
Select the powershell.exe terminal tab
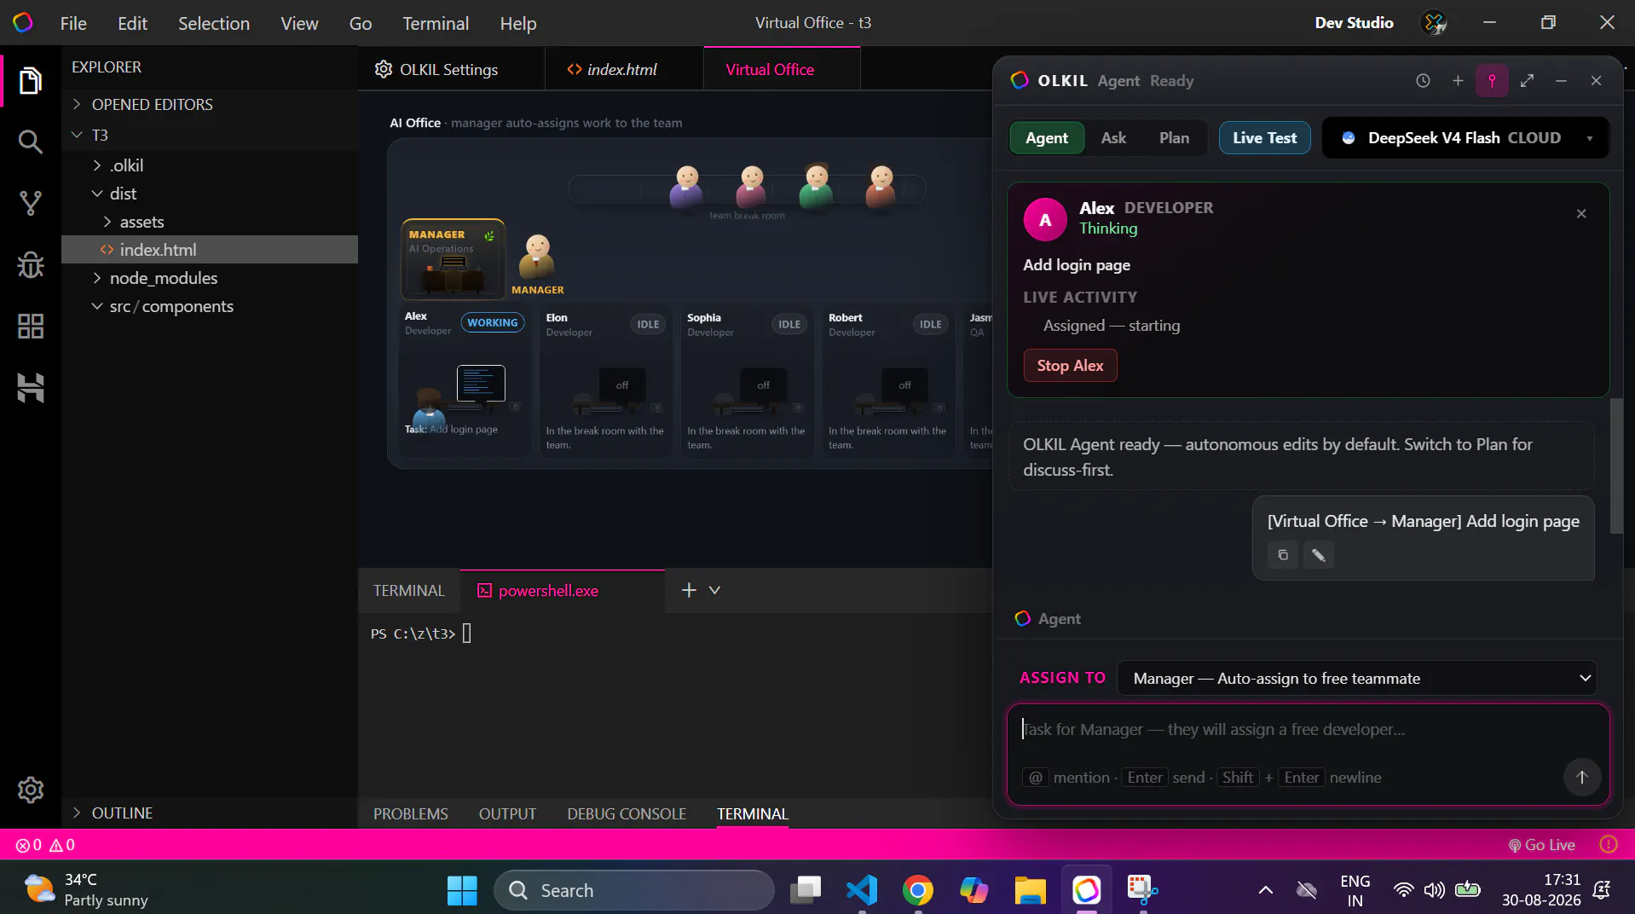[x=562, y=591]
